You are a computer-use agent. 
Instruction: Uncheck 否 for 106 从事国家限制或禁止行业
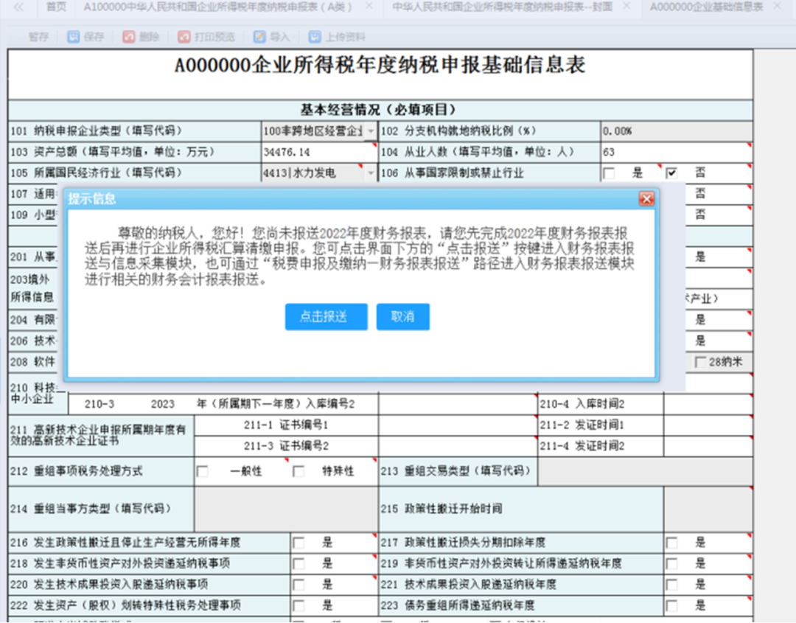point(671,174)
